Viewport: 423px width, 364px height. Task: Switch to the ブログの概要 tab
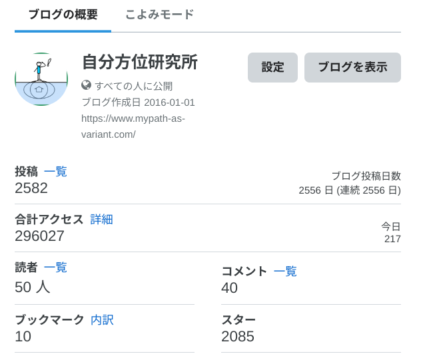[63, 15]
